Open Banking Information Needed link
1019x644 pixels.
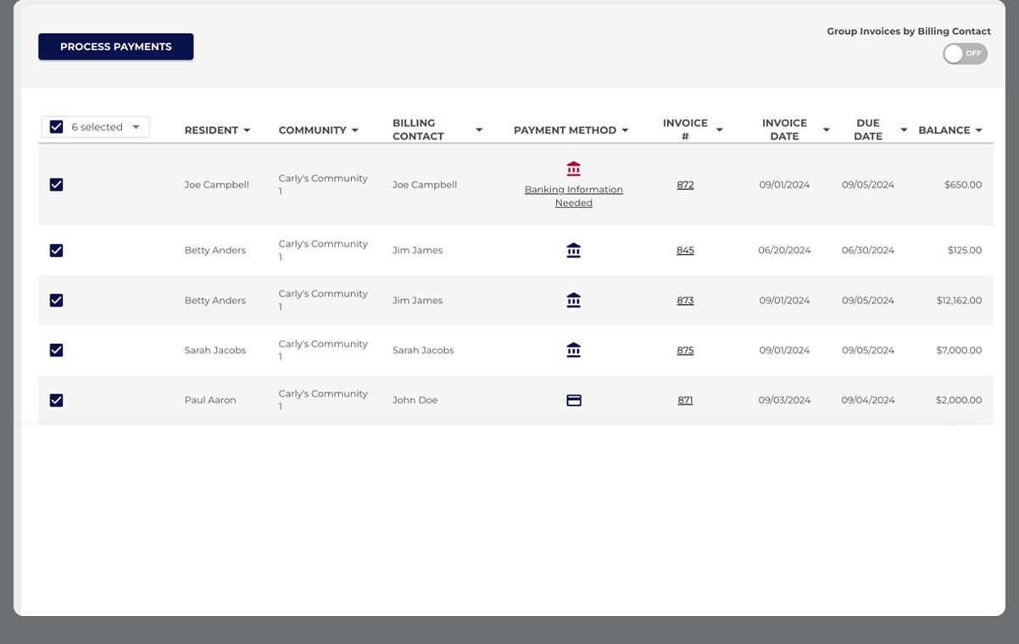point(574,197)
